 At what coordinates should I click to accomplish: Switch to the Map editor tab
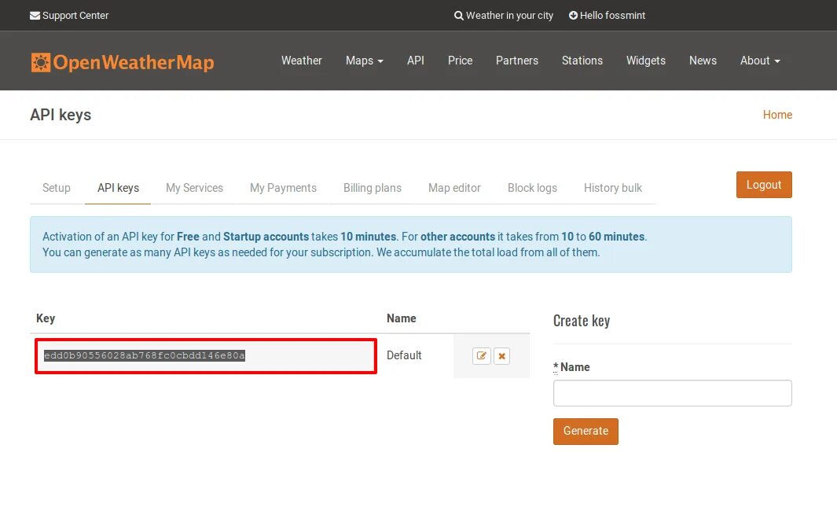coord(454,188)
